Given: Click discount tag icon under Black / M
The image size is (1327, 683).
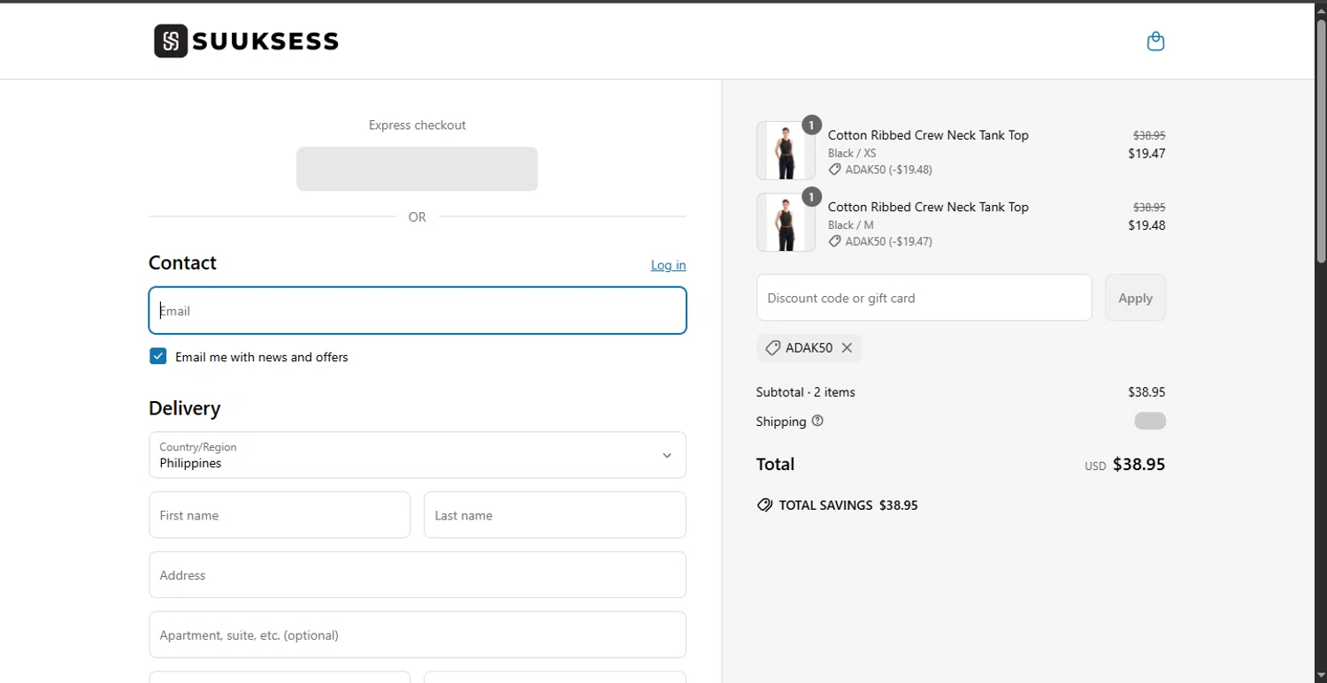Looking at the screenshot, I should (834, 241).
